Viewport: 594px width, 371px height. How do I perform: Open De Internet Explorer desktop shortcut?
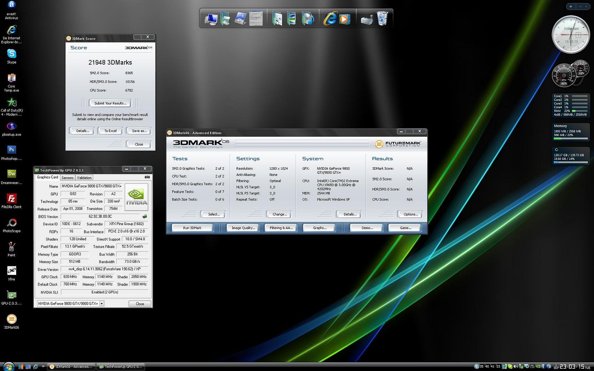11,34
